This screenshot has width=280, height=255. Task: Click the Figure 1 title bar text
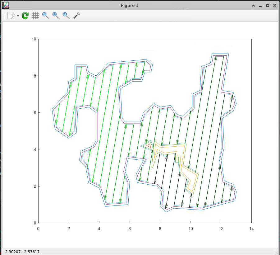tap(130, 5)
